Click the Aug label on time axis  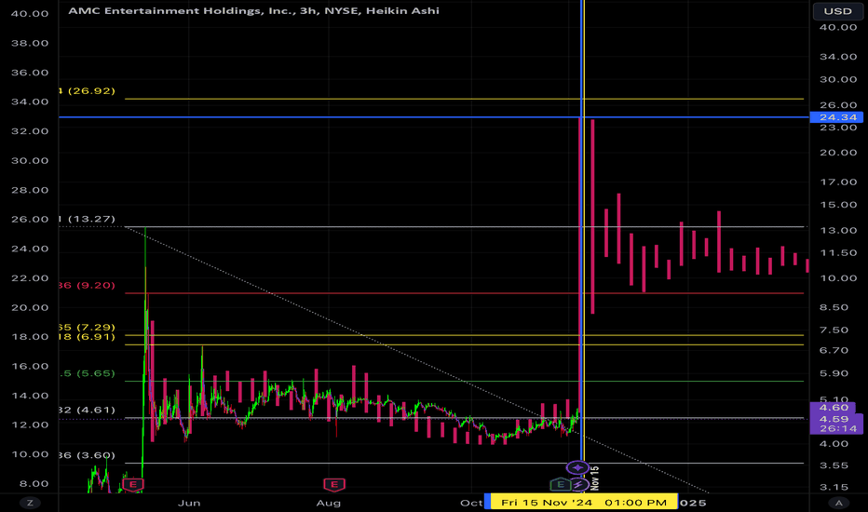point(328,503)
